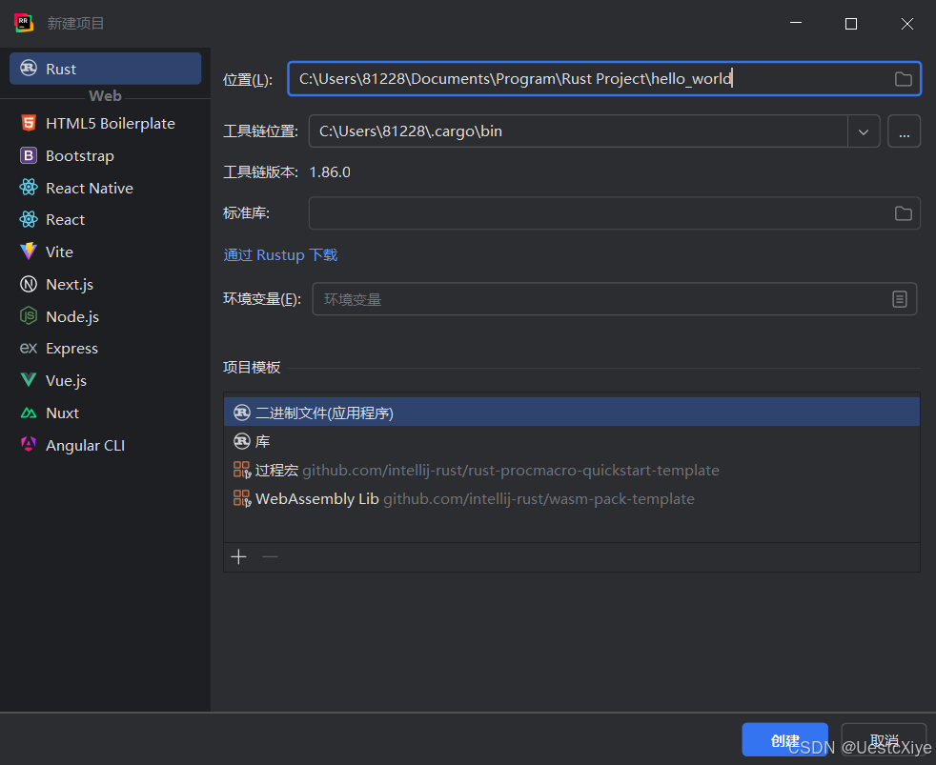Click the Vue.js V icon

tap(29, 380)
